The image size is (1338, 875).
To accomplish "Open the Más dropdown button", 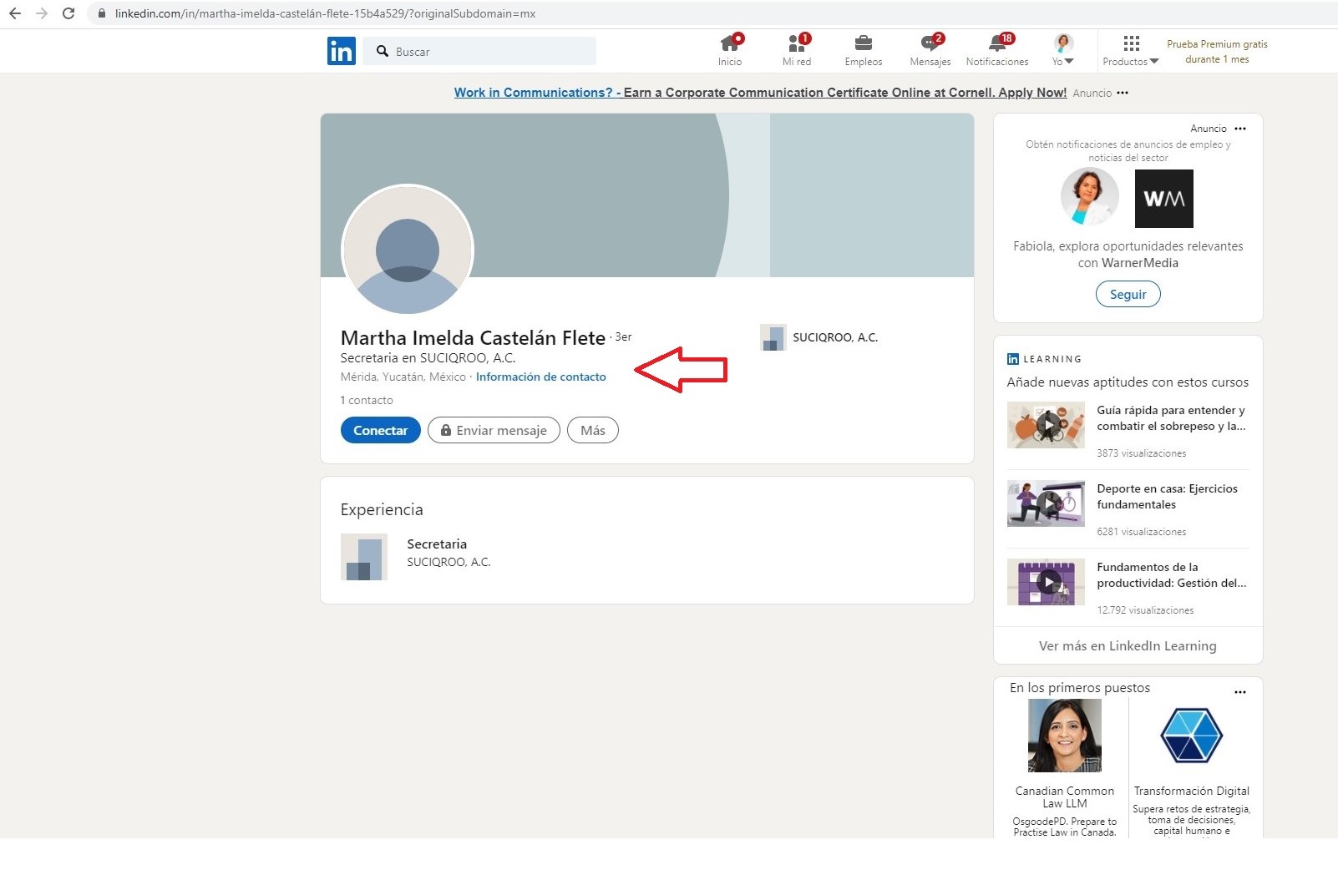I will [593, 430].
